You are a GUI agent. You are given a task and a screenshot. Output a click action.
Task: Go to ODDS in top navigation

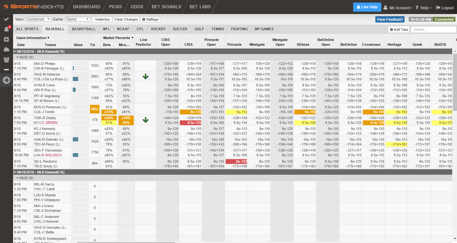pyautogui.click(x=137, y=7)
